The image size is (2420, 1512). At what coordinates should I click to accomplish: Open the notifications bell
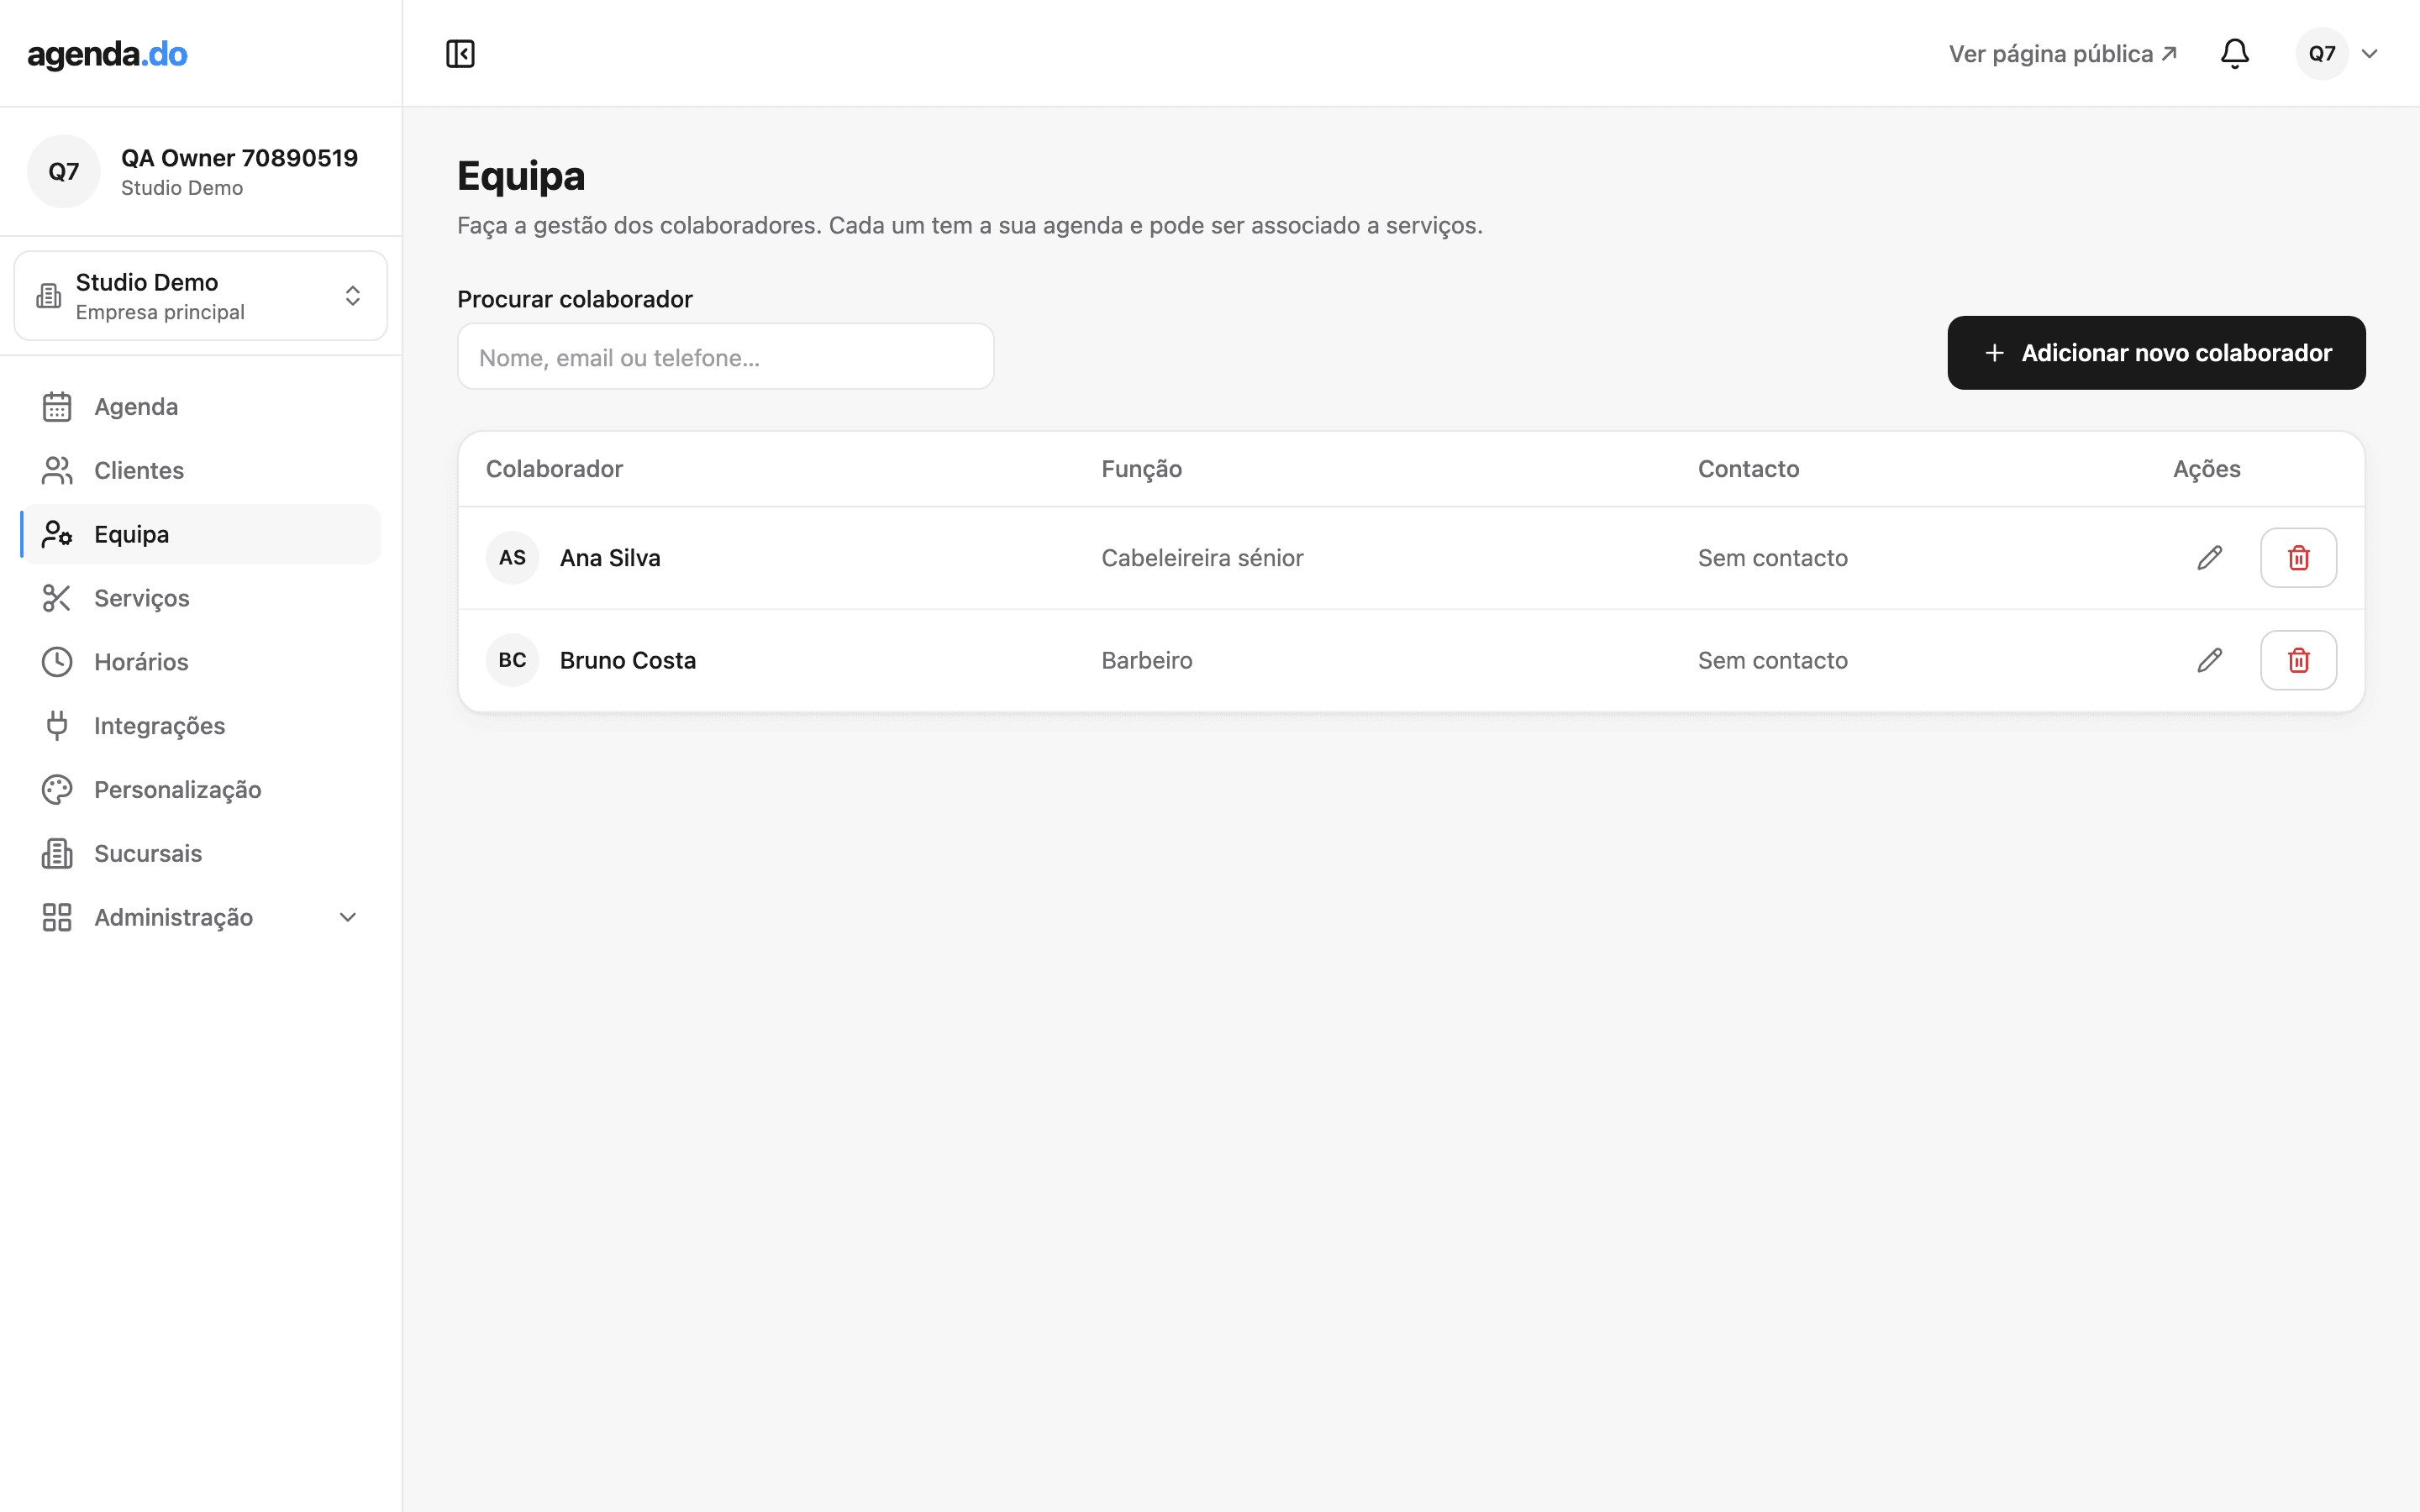pos(2234,54)
